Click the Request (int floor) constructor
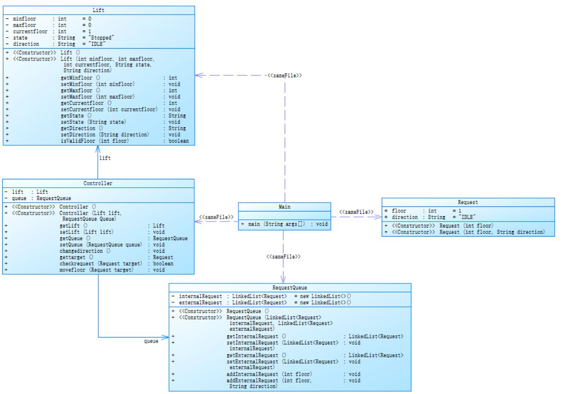This screenshot has height=394, width=564. 466,226
